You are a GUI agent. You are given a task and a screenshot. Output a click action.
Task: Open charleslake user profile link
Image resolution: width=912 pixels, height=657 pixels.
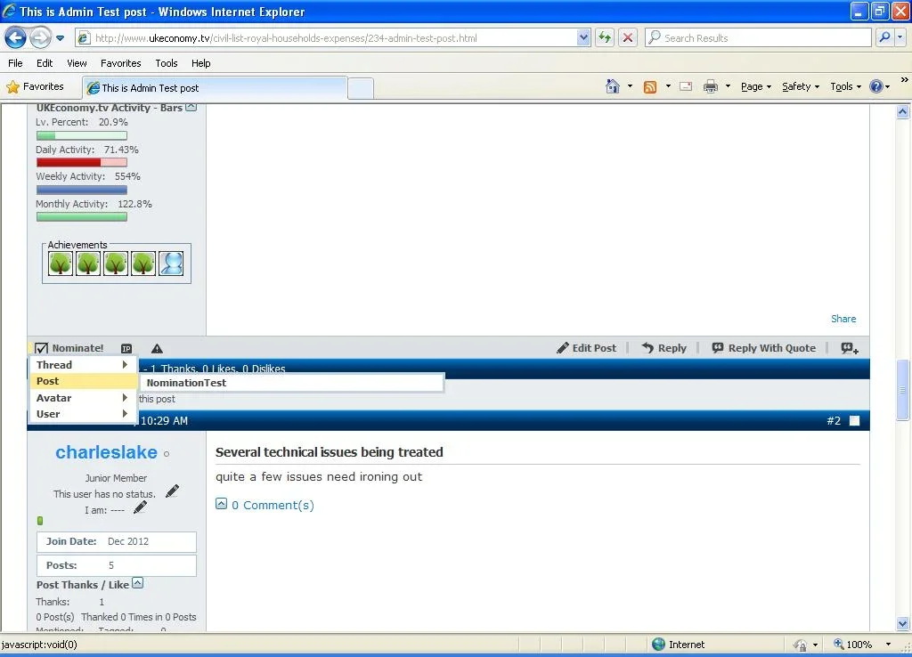(107, 452)
